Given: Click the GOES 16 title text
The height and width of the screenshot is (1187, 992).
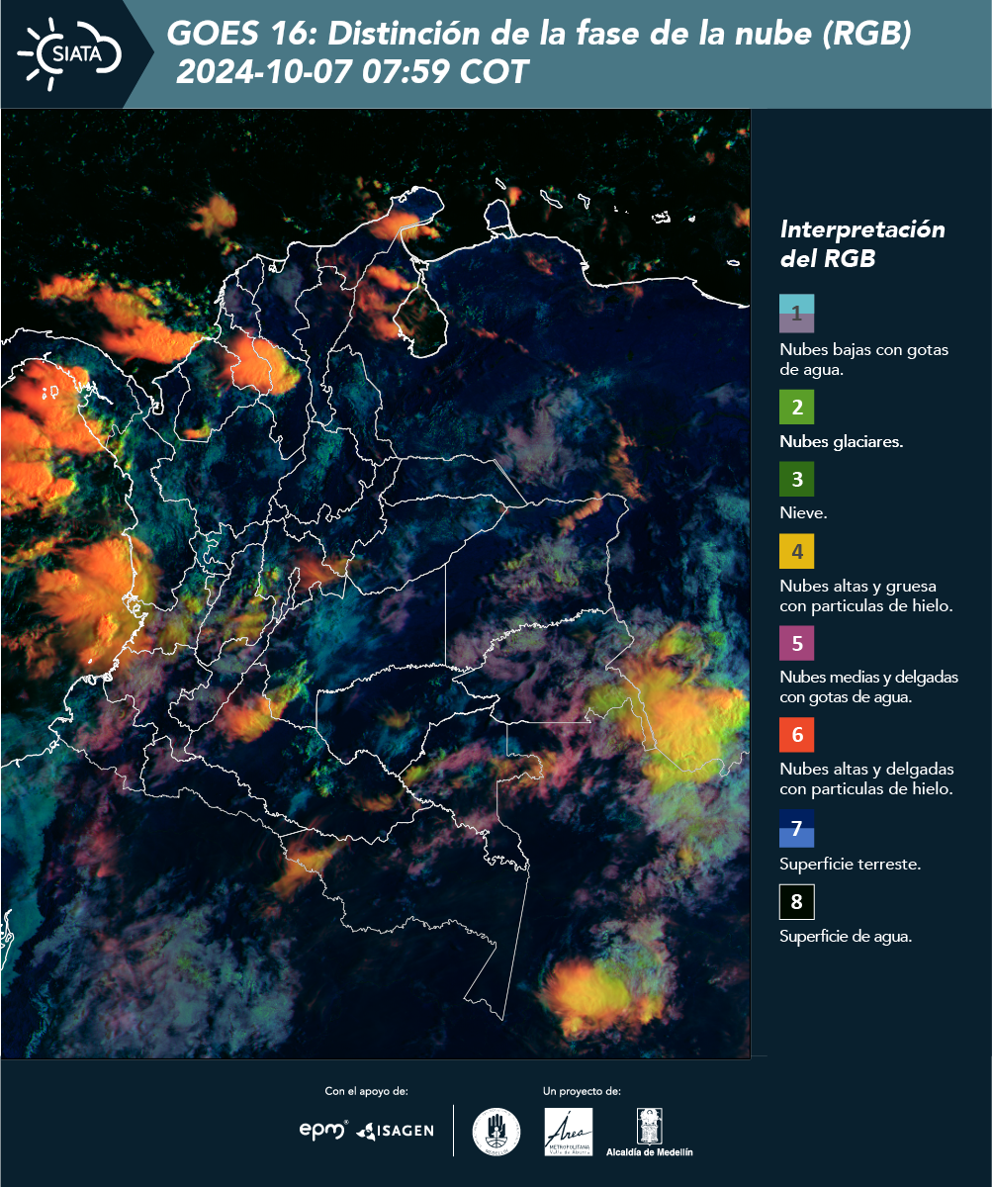Looking at the screenshot, I should tap(538, 35).
